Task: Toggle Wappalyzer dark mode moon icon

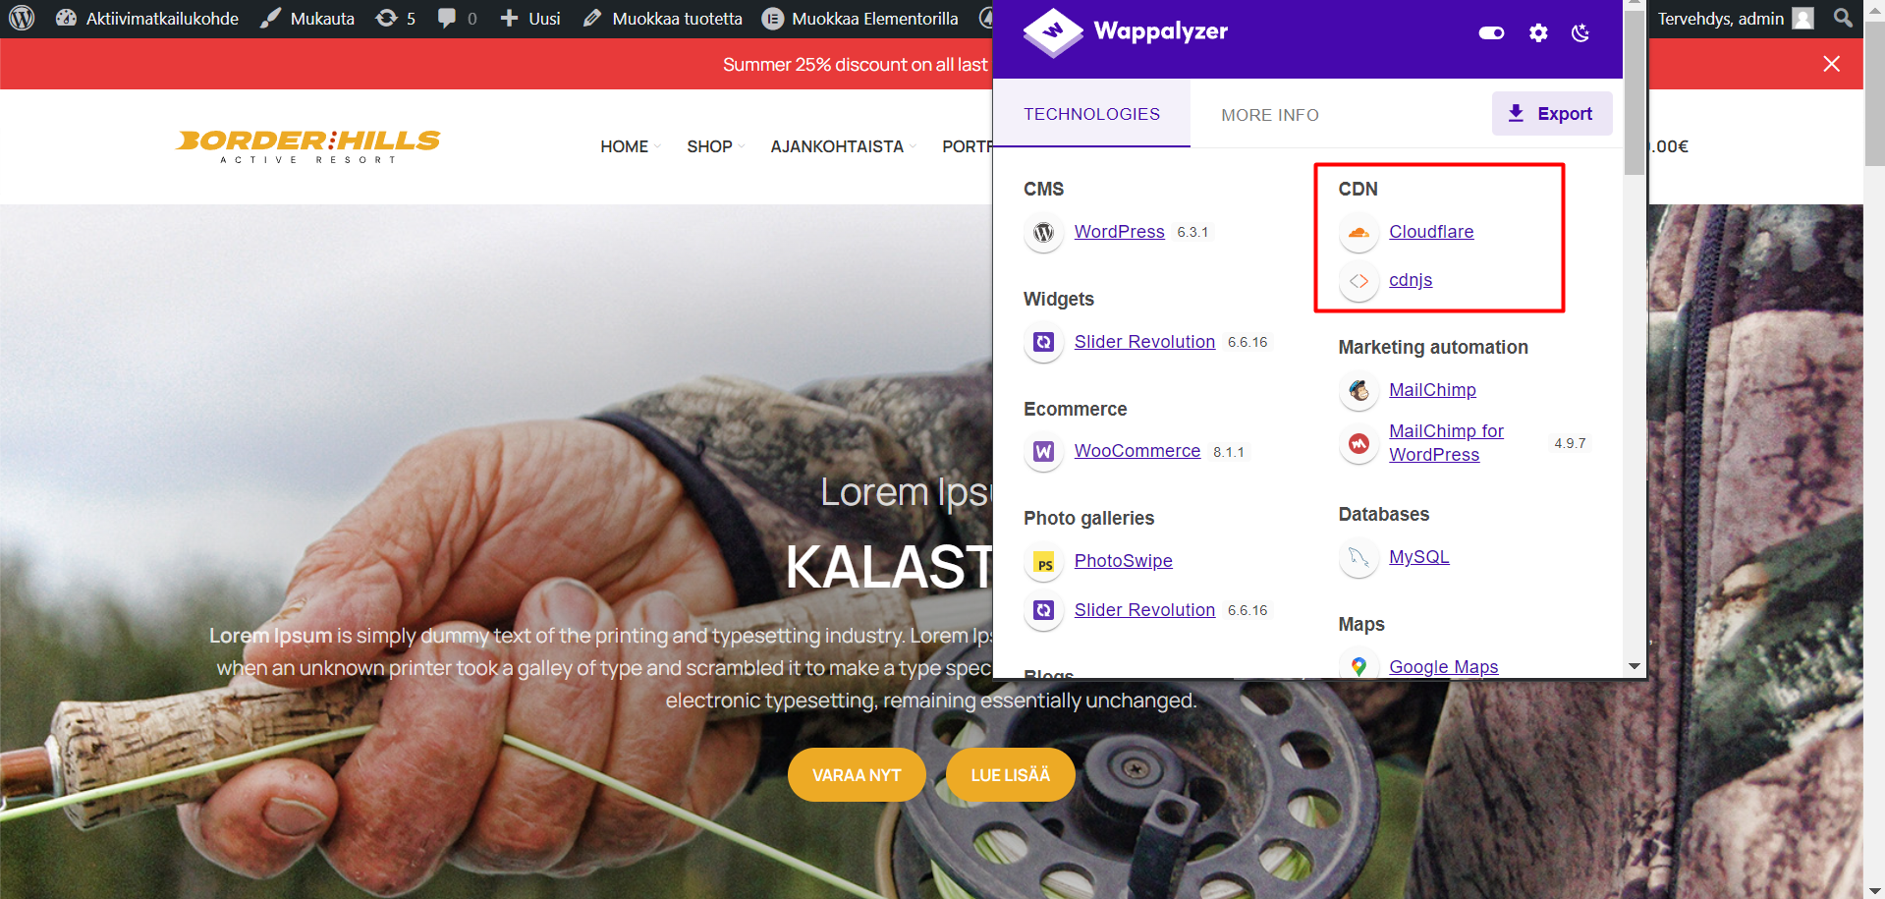Action: tap(1580, 32)
